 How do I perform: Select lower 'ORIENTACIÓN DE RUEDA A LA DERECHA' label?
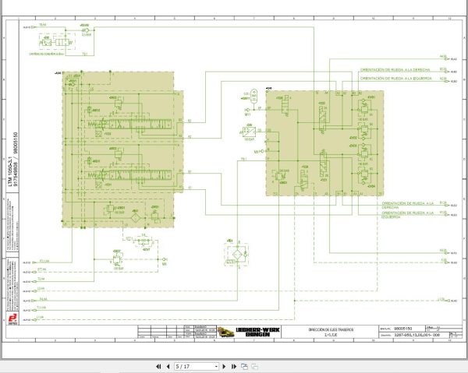tap(408, 205)
